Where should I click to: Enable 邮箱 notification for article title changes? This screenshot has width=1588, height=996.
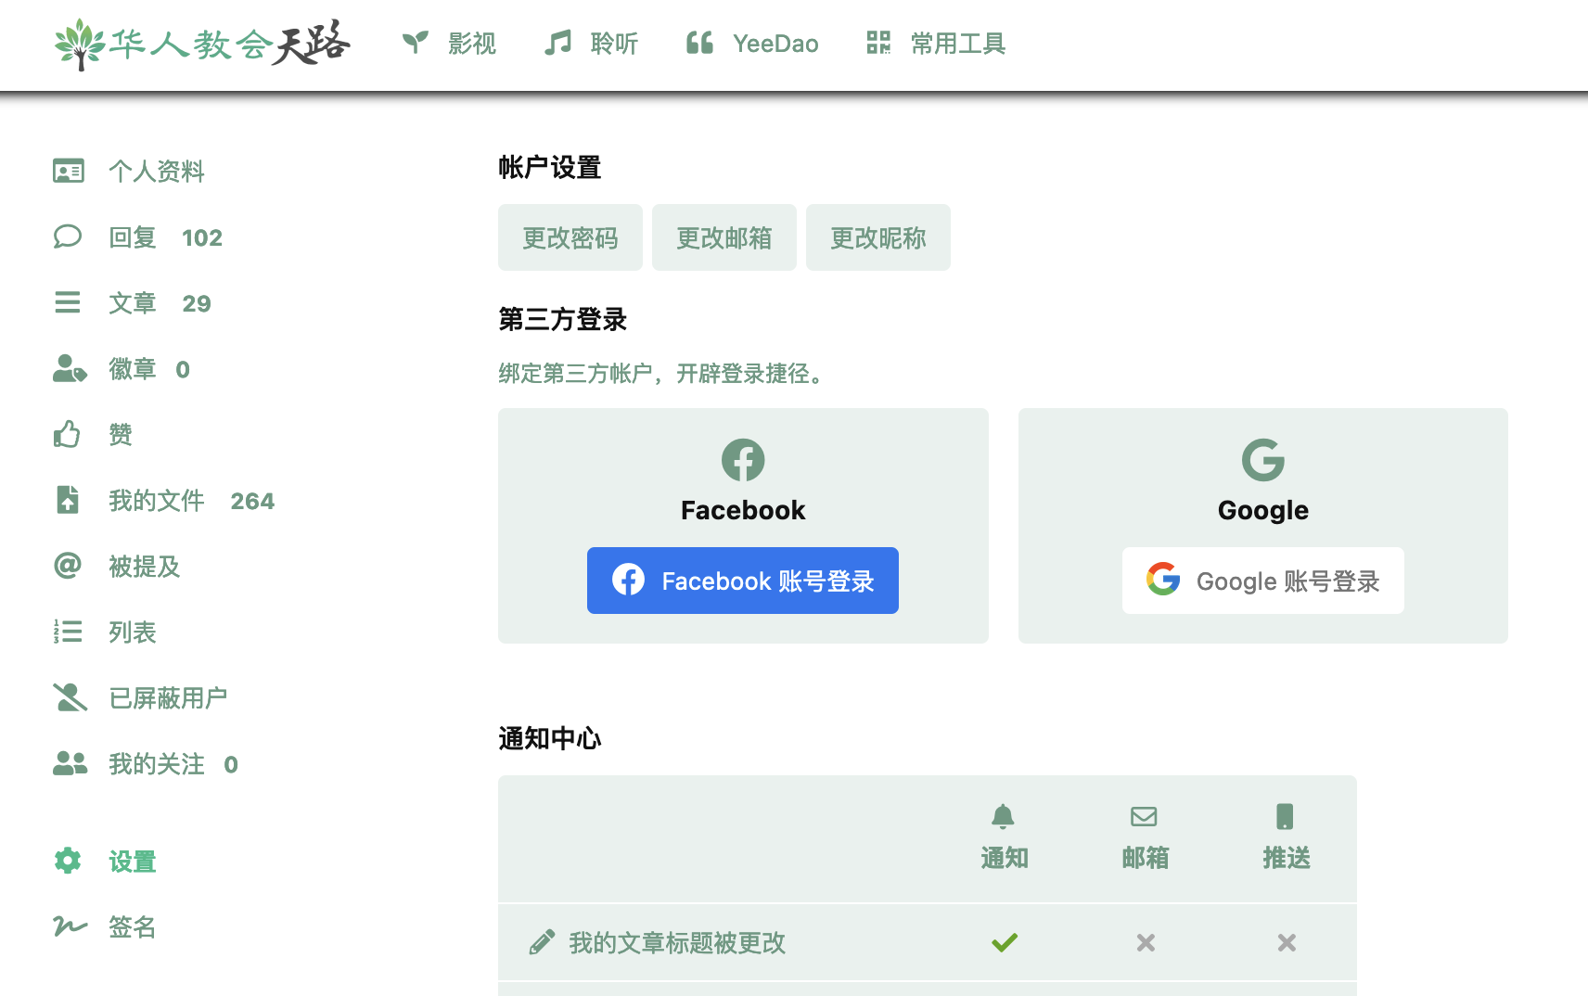point(1145,942)
